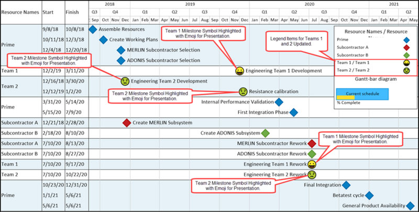Click the Prime blue diamond in the legend

[x=406, y=40]
